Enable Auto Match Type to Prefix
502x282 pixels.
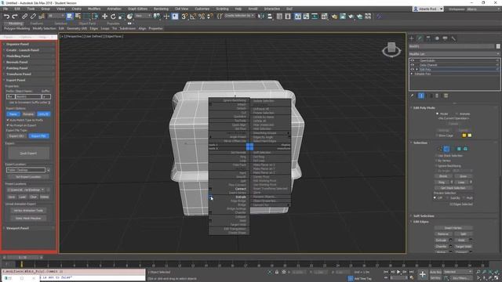click(8, 120)
